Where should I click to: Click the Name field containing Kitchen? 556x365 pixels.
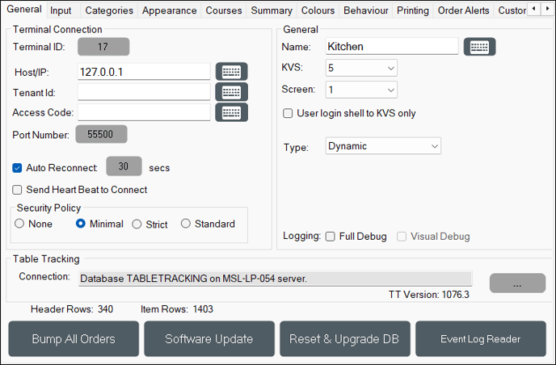392,46
